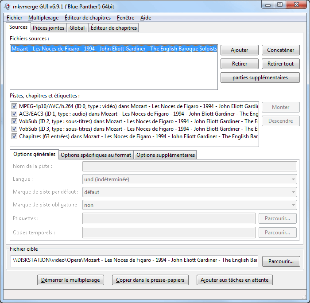Disable the VobSub ID 3 subtitle track
Viewport: 310px width, 303px height.
15,129
